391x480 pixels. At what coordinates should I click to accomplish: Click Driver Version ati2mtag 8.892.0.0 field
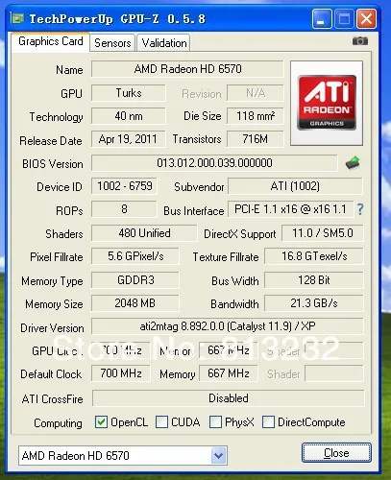(228, 326)
